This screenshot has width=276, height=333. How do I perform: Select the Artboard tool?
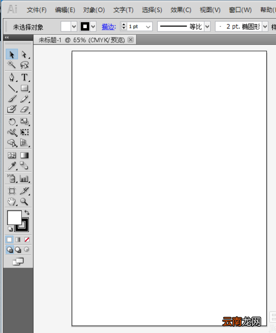(x=12, y=191)
